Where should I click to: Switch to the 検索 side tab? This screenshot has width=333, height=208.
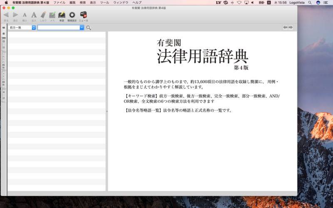(x=4, y=28)
